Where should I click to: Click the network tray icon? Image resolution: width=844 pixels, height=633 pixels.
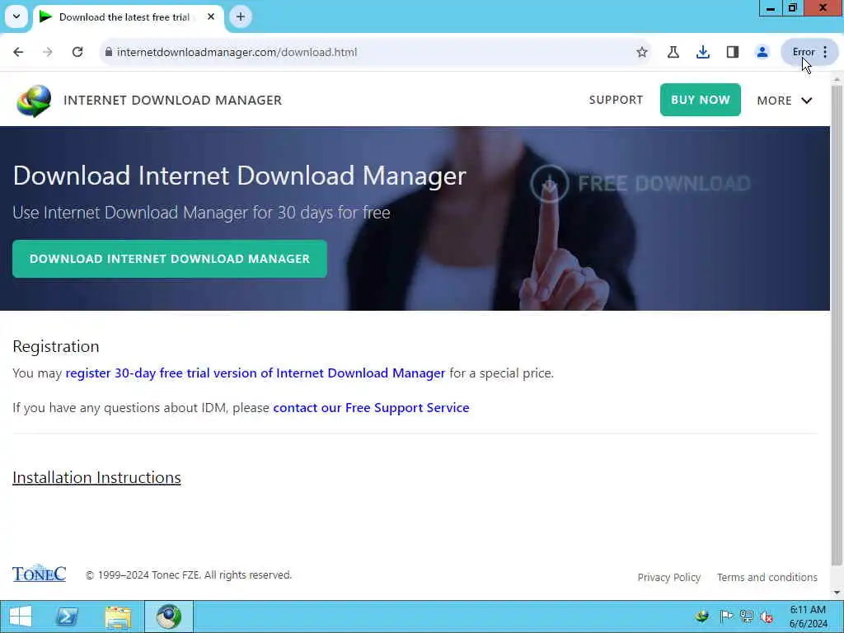[747, 617]
